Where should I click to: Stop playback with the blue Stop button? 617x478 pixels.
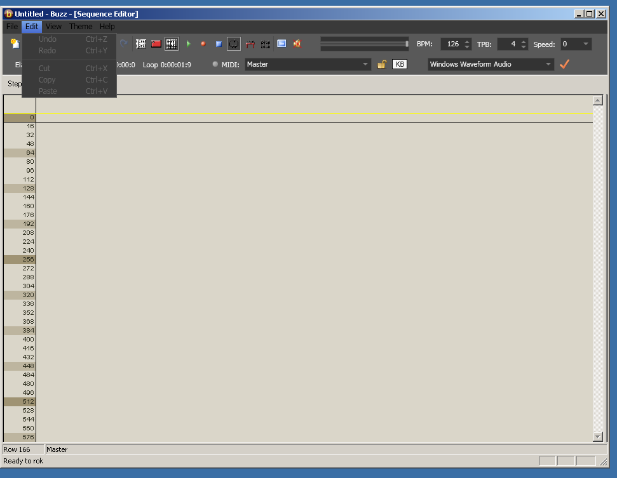coord(219,44)
